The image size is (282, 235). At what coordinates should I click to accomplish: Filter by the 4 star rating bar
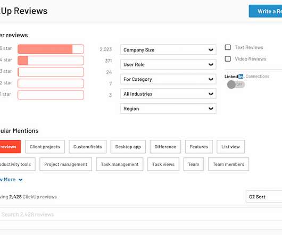coord(51,61)
